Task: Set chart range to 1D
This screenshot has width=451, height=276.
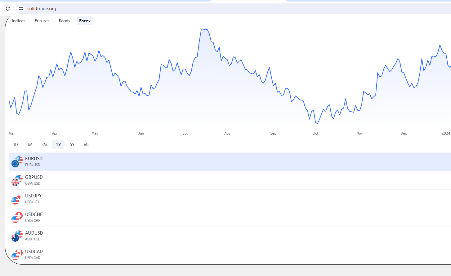Action: 16,144
